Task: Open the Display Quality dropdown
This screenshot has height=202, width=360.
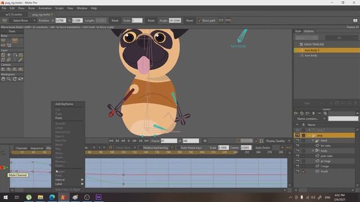Action: (278, 141)
